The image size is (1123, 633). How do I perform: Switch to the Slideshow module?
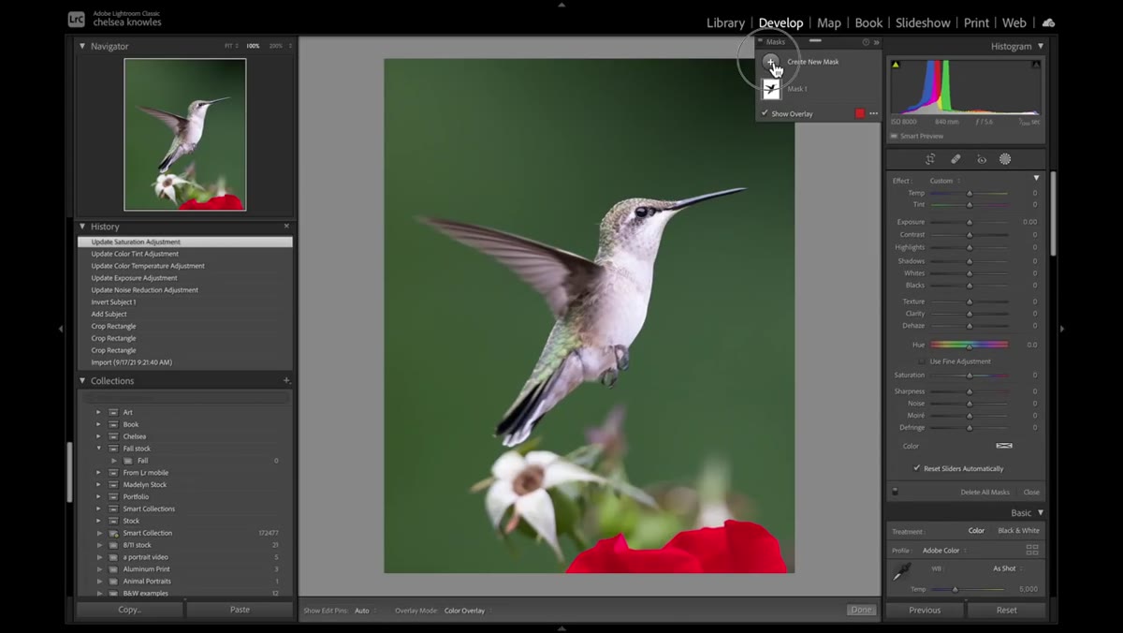coord(923,22)
